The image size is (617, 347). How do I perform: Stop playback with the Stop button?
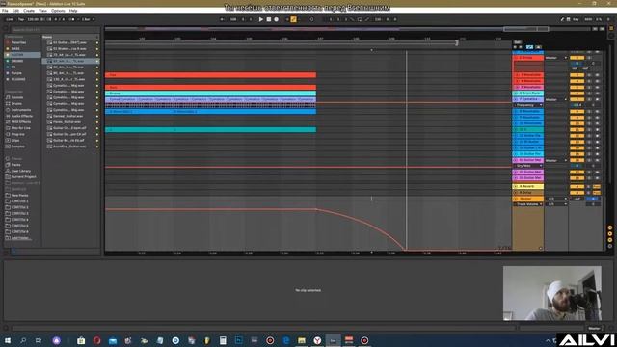[269, 19]
